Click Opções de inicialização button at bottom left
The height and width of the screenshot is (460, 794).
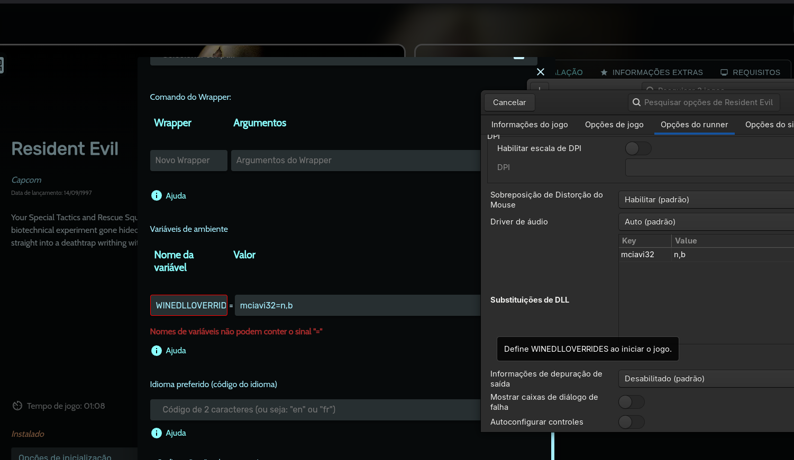coord(74,454)
